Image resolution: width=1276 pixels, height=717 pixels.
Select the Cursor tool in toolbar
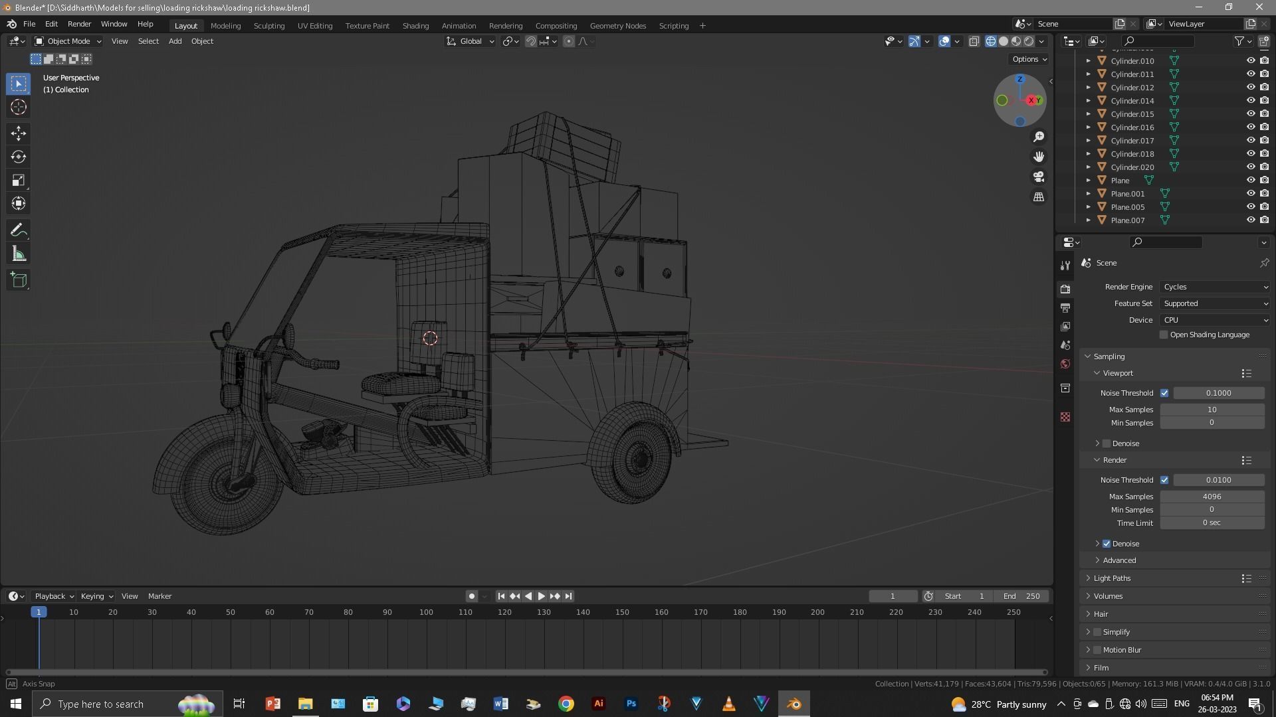coord(19,107)
